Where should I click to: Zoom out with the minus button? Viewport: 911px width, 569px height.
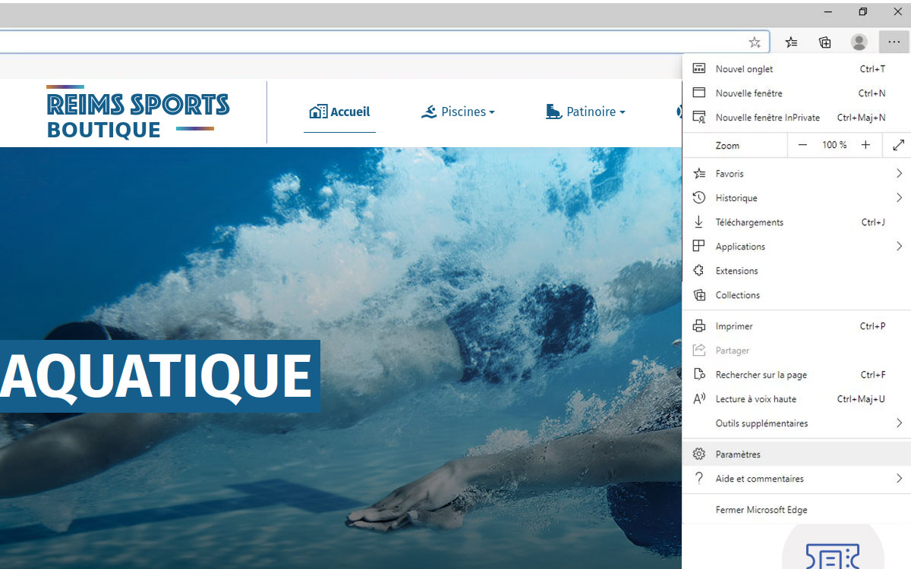tap(802, 145)
